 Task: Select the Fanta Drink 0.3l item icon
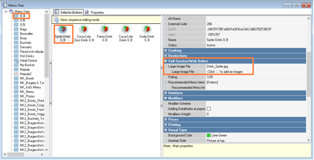tap(105, 30)
